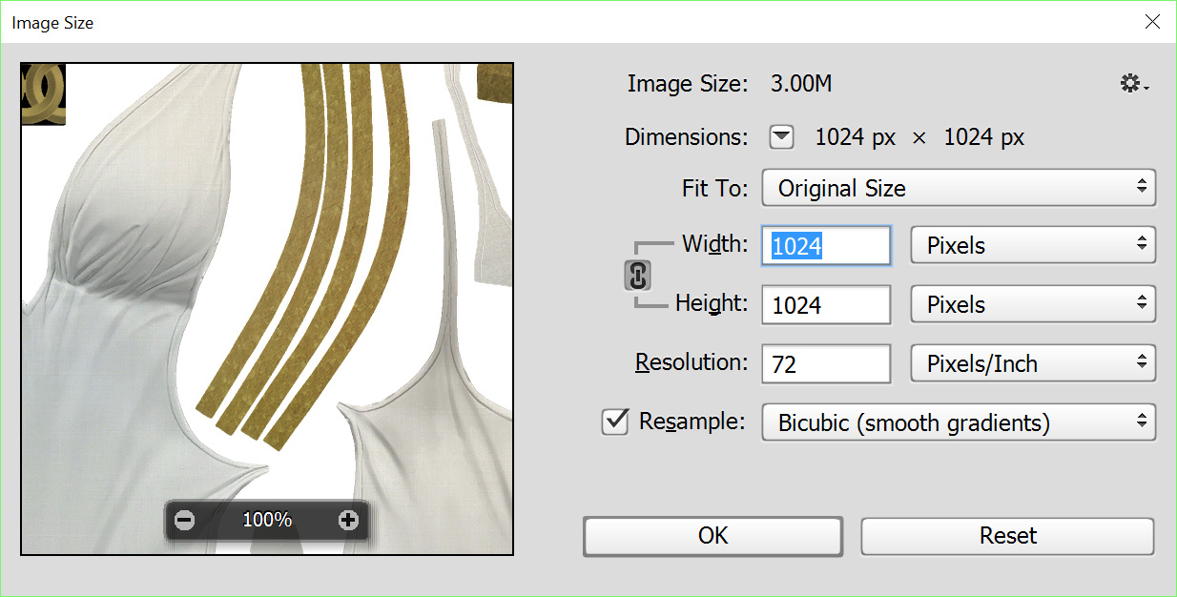Zoom out of the preview image
The image size is (1177, 597).
[185, 520]
